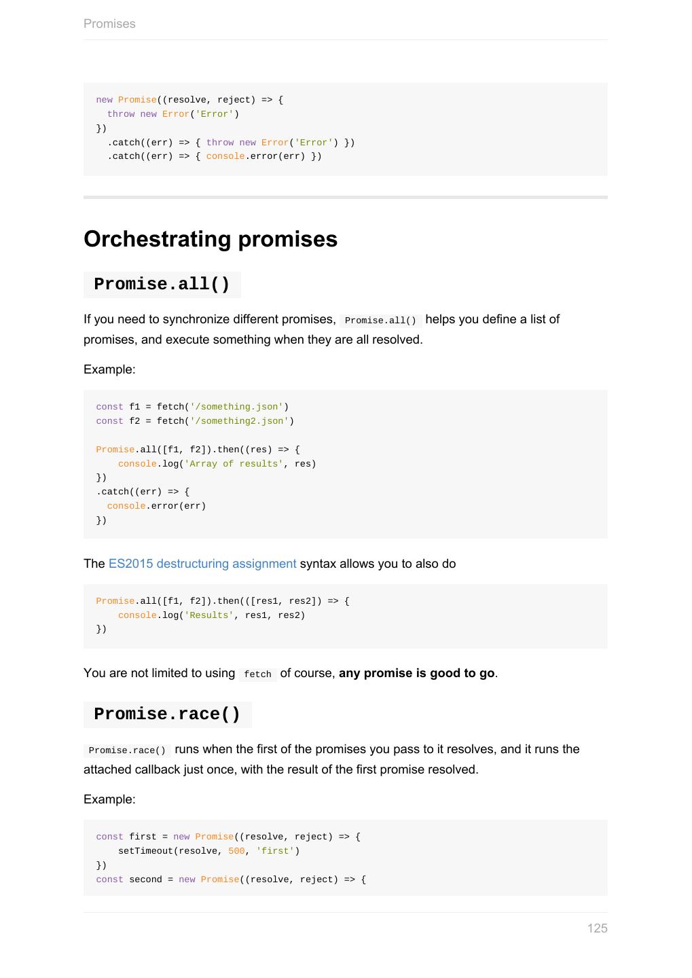Click the inline Promise.all() code snippet
The height and width of the screenshot is (978, 692).
pyautogui.click(x=380, y=321)
